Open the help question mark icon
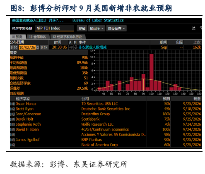 pyautogui.click(x=201, y=29)
